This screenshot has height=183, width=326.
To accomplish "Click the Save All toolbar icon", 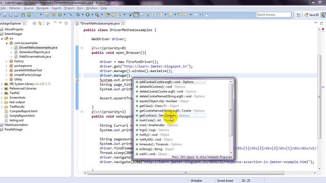I will point(10,15).
